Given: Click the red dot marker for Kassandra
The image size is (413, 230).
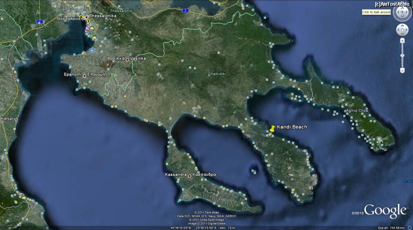Looking at the screenshot, I should (x=190, y=176).
